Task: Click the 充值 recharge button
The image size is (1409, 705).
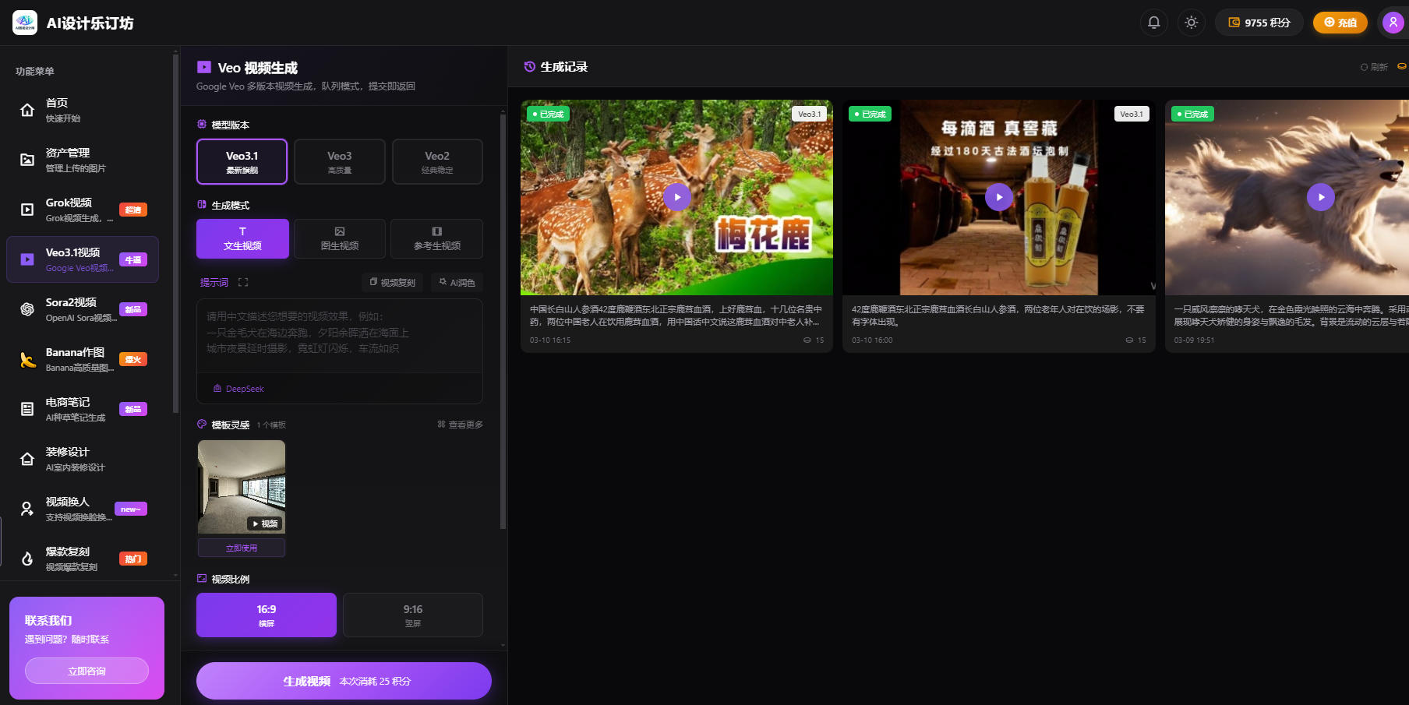Action: [x=1340, y=23]
